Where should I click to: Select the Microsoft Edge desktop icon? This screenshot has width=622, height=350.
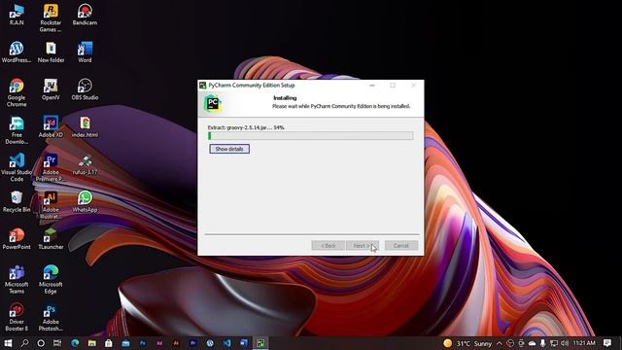51,279
